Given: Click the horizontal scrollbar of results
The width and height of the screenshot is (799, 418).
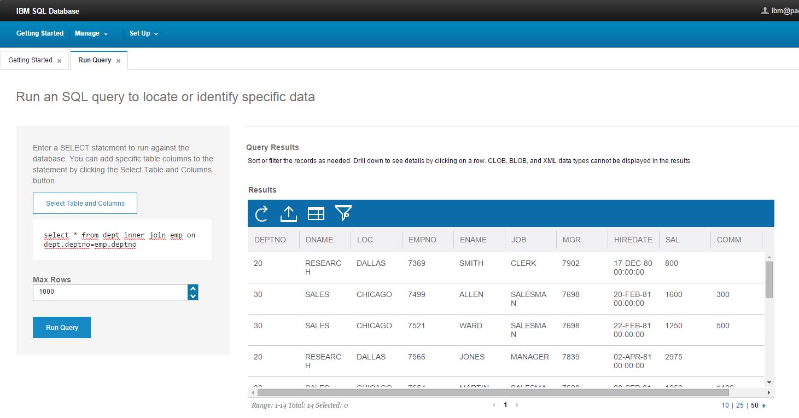Looking at the screenshot, I should coord(492,392).
